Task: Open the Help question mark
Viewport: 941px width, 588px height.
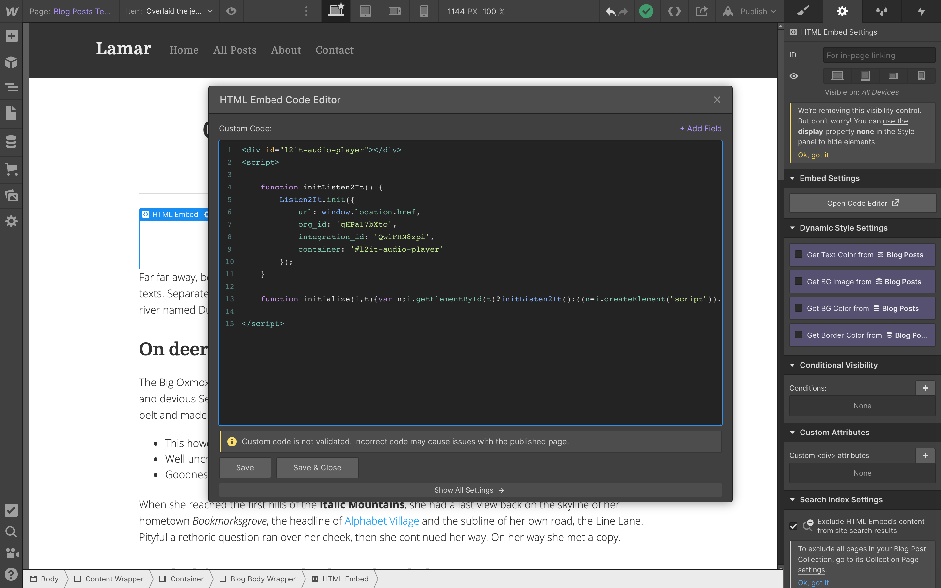Action: [11, 574]
